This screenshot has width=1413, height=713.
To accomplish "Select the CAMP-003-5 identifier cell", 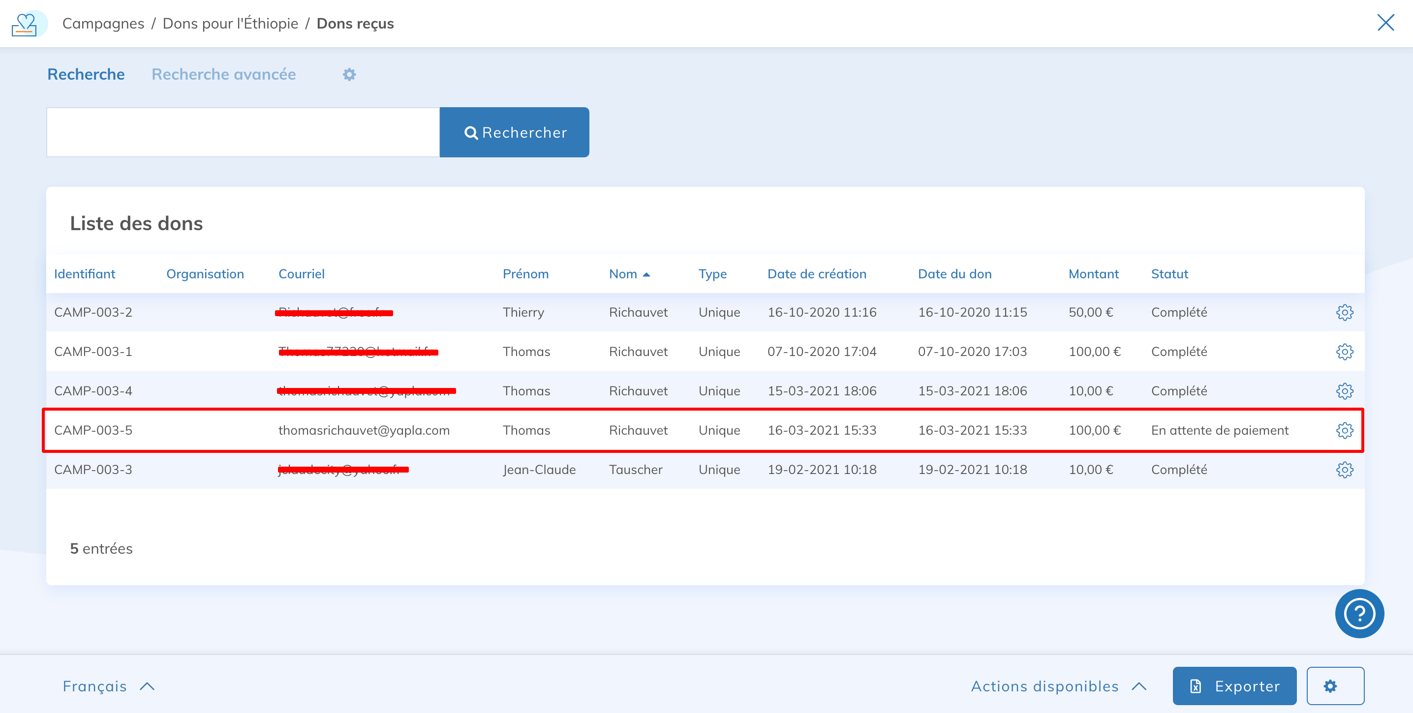I will (x=93, y=431).
